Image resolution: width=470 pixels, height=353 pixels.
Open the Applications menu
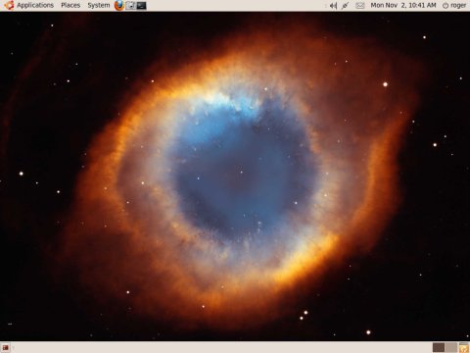click(28, 5)
